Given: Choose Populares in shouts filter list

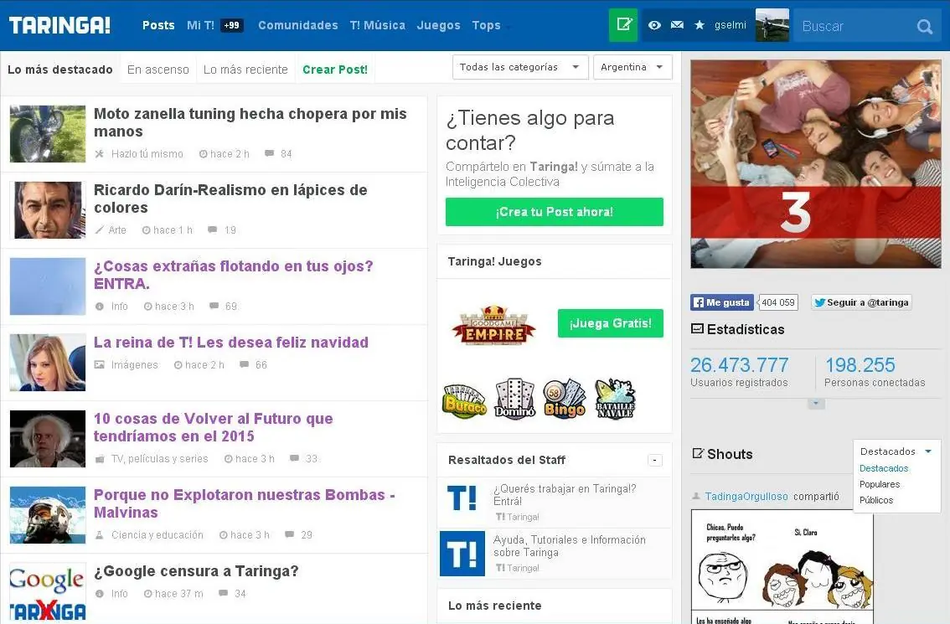Looking at the screenshot, I should click(x=879, y=484).
